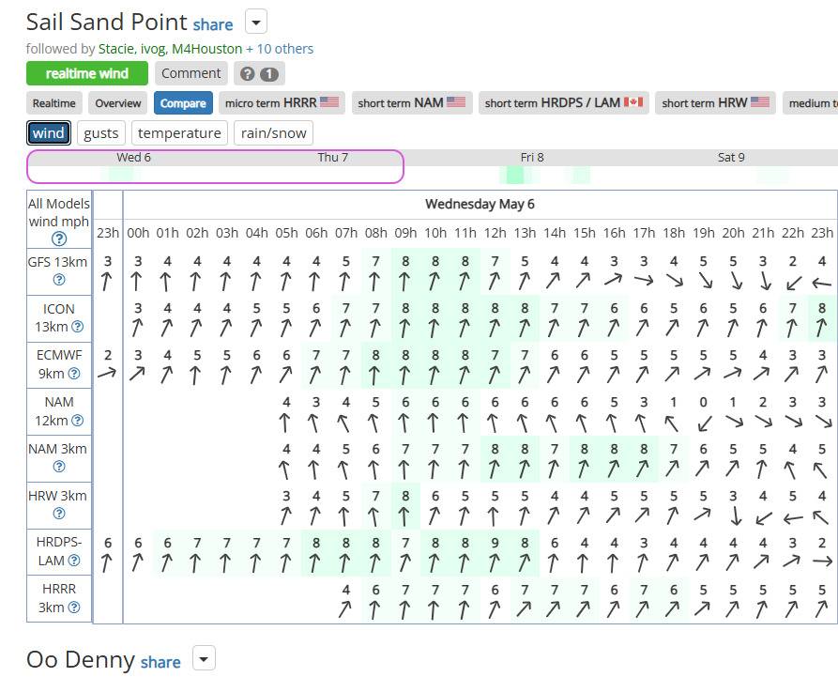
Task: Click the help question mark badge button
Action: 259,74
